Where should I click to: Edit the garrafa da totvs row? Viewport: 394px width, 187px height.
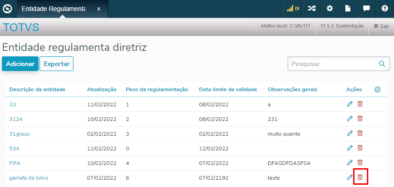[x=350, y=177]
